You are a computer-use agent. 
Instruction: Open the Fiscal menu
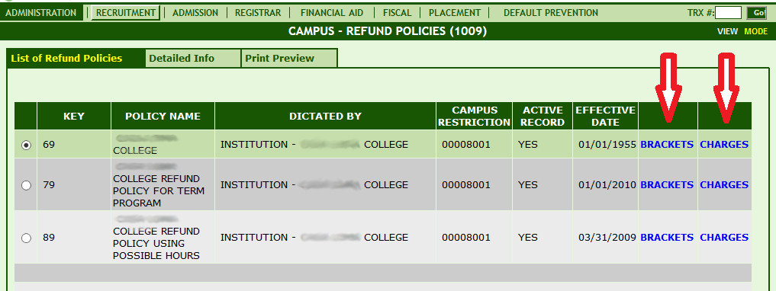coord(397,13)
